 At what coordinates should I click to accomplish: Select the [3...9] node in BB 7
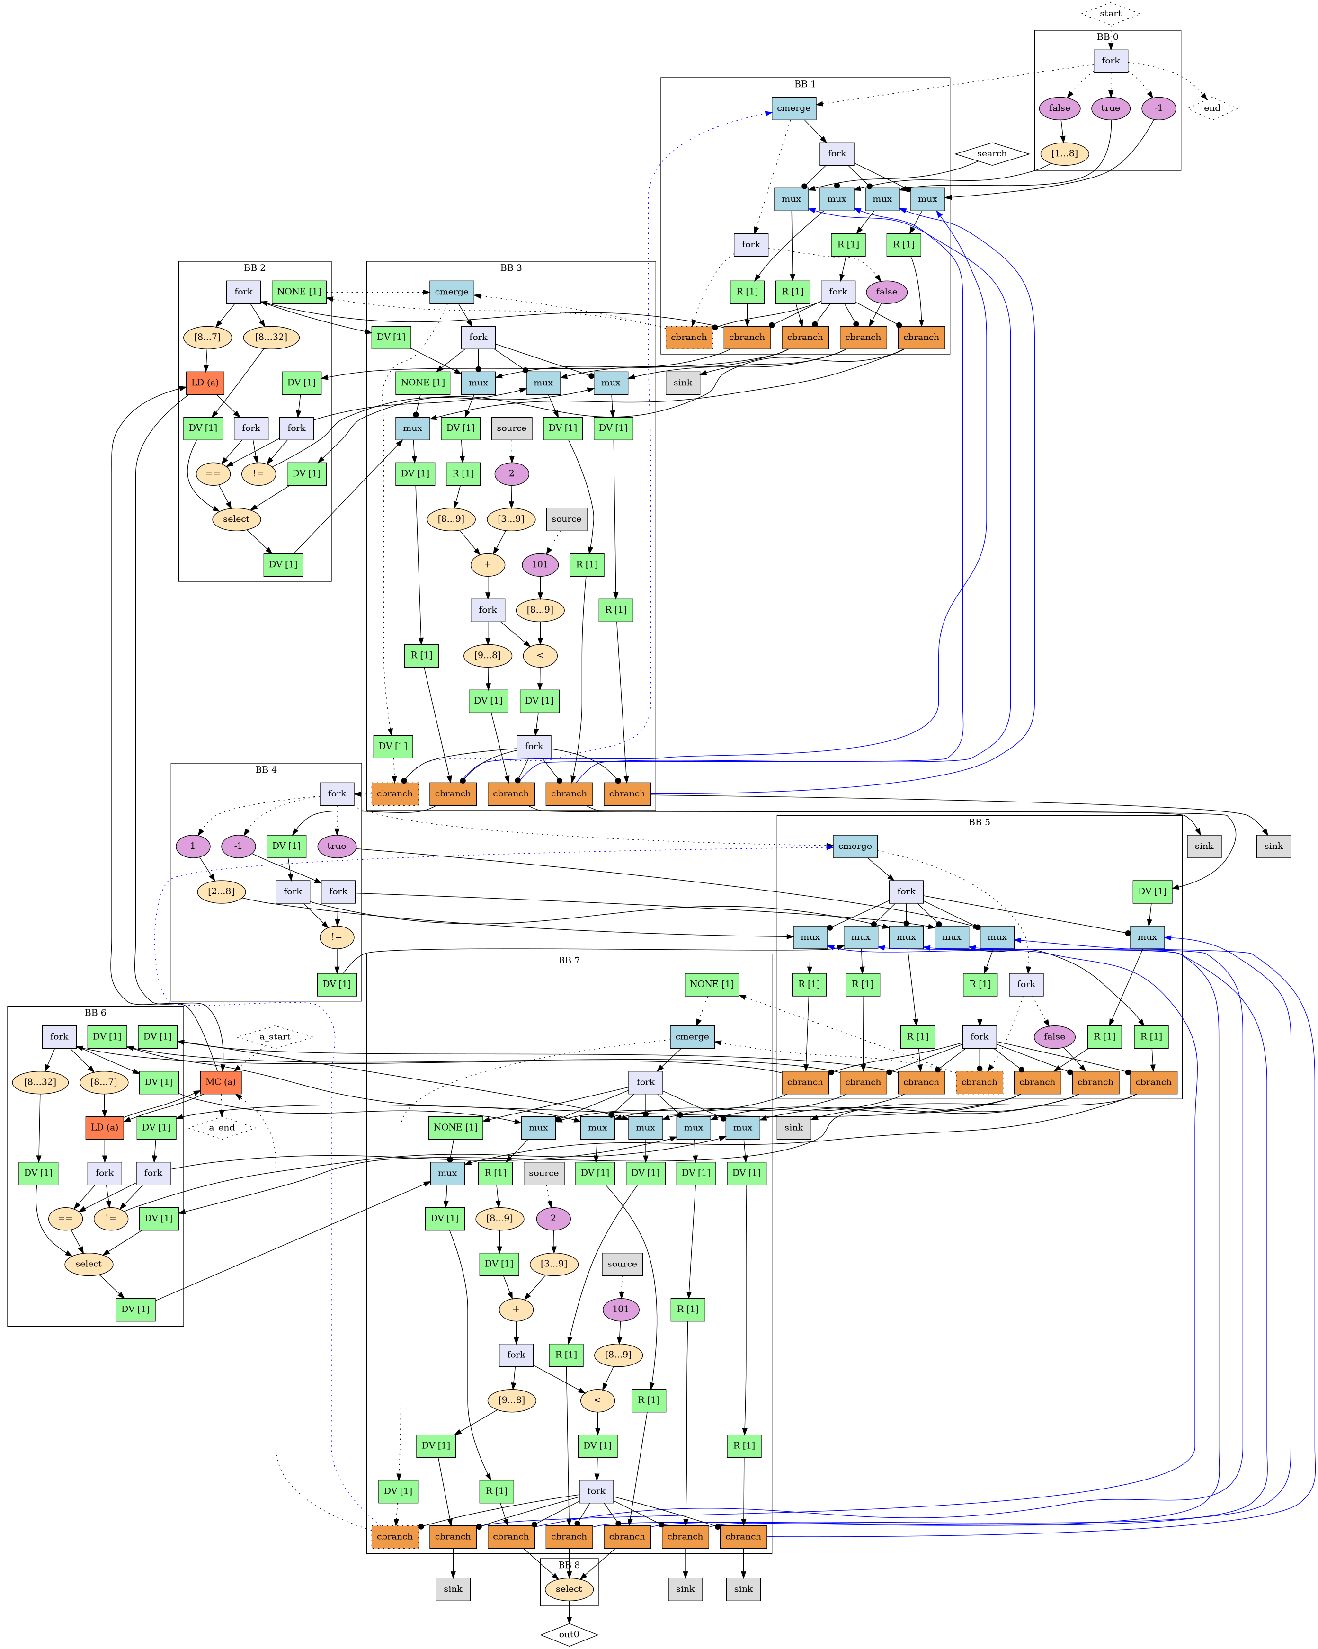click(554, 1264)
